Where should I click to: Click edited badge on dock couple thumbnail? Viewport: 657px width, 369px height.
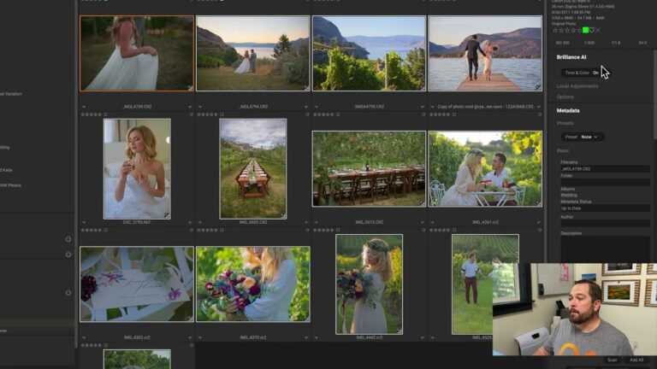538,87
